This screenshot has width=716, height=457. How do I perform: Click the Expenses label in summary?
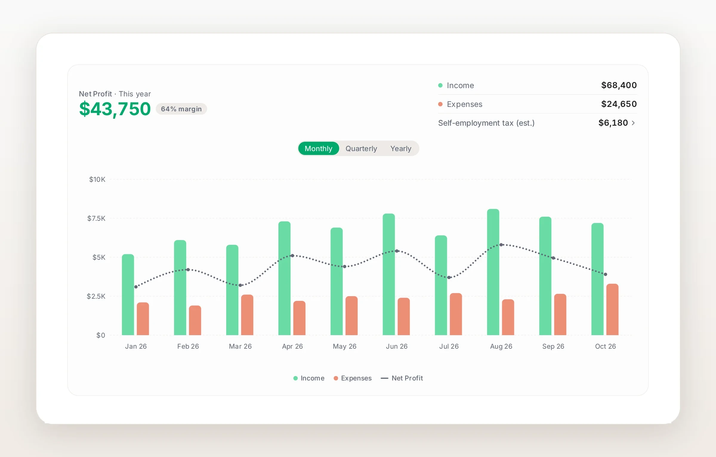pyautogui.click(x=465, y=104)
